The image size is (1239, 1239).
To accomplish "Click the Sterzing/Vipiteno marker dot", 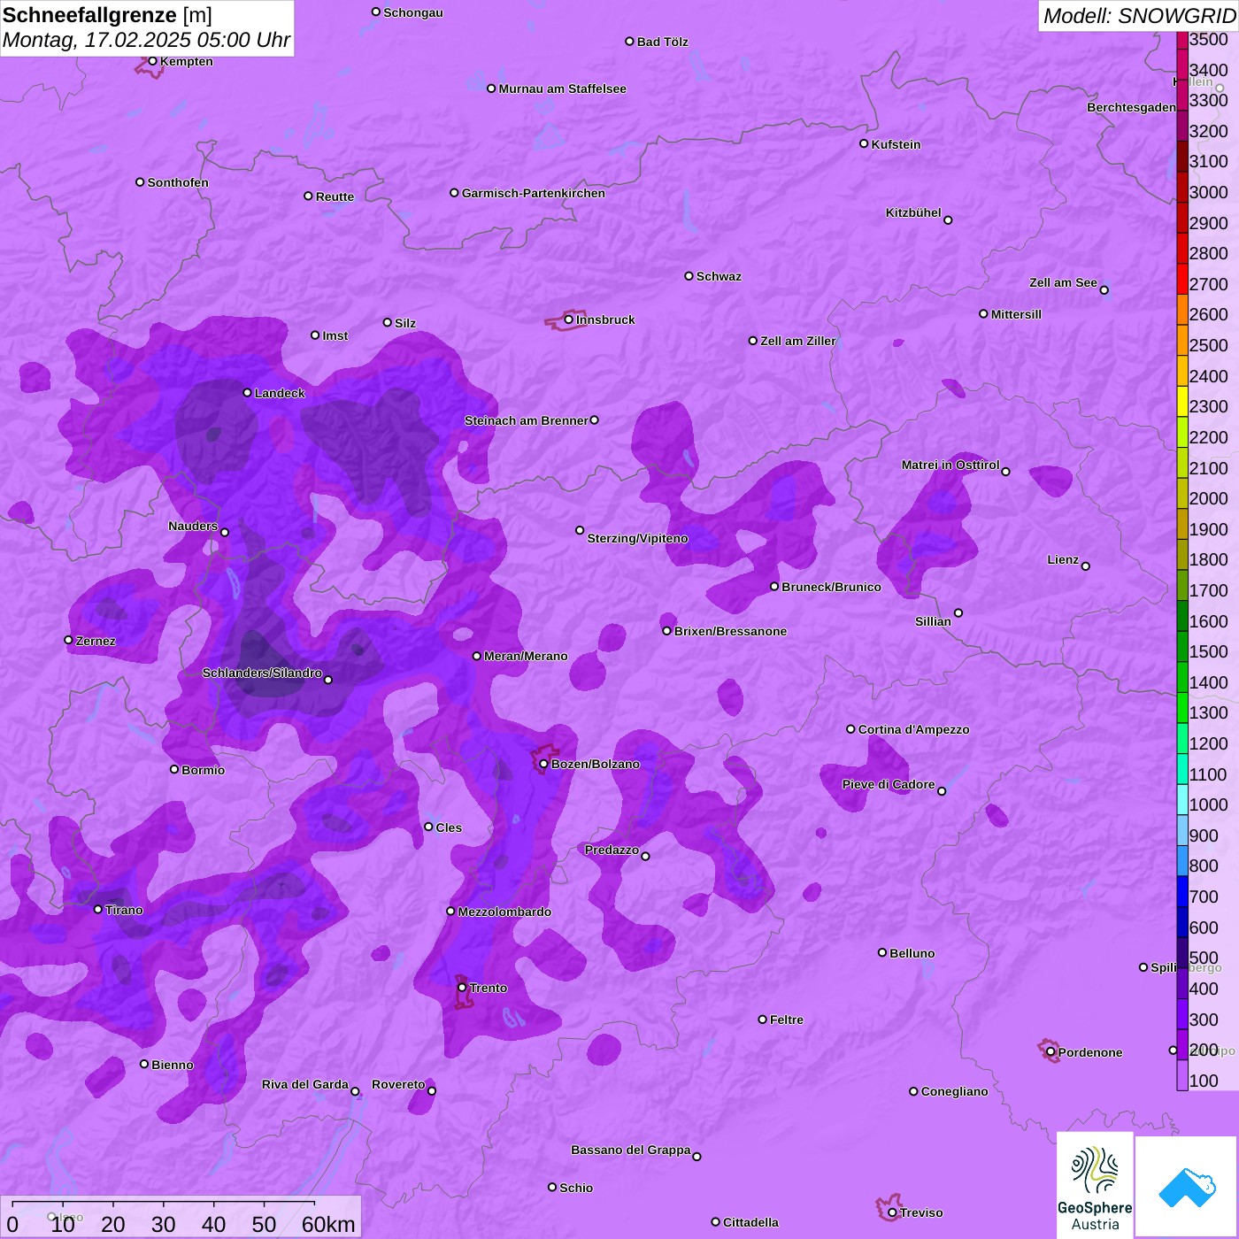I will [580, 530].
